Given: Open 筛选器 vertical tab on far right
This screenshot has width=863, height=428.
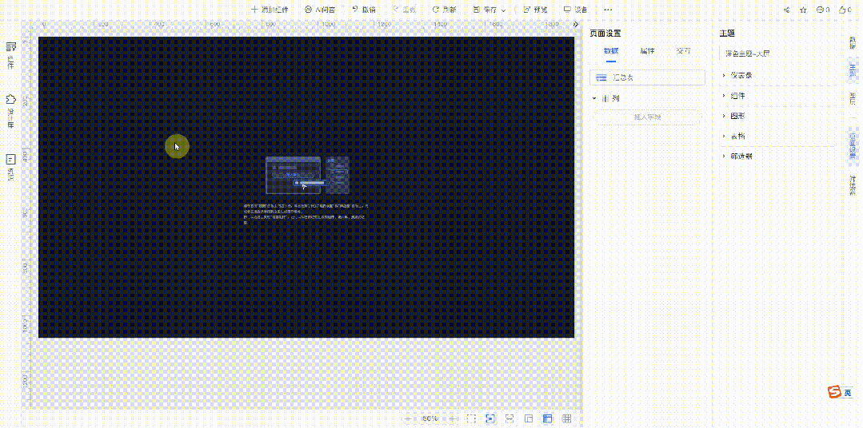Looking at the screenshot, I should (x=853, y=186).
